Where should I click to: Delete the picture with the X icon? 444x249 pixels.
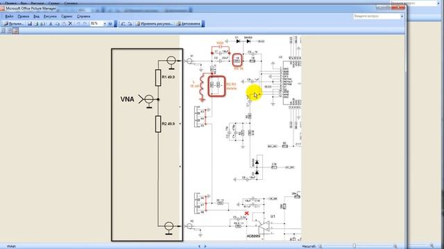(70, 24)
